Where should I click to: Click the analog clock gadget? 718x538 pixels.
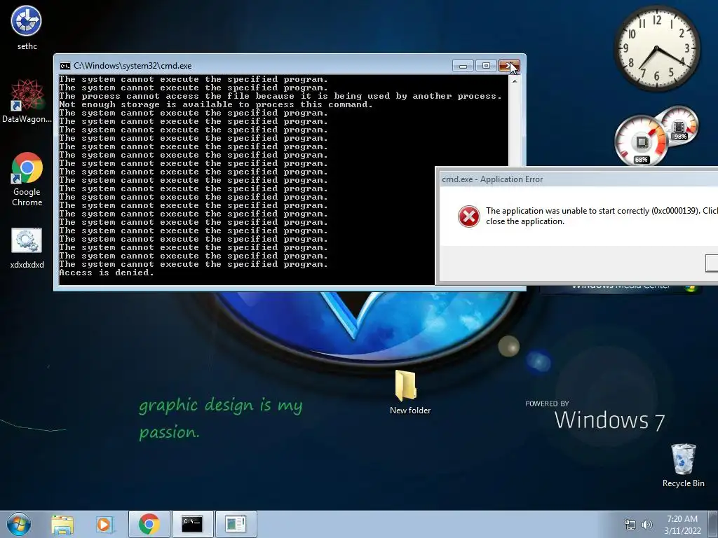pyautogui.click(x=656, y=48)
